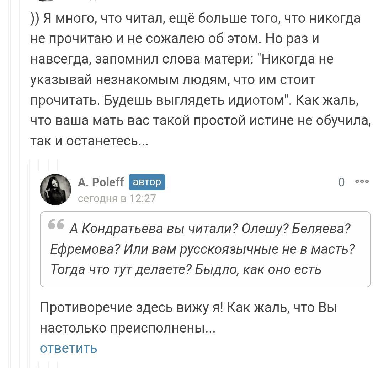The height and width of the screenshot is (368, 384).
Task: Open the "сегодня в 12:27" comment timestamp
Action: click(117, 198)
